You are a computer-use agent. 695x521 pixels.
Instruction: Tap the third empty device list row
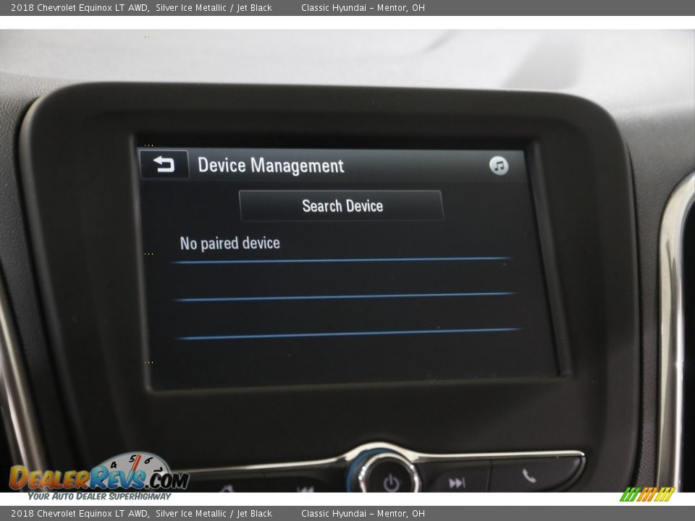tap(347, 315)
